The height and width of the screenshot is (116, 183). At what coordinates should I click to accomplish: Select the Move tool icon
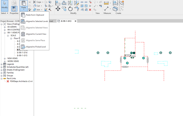[x=58, y=9]
